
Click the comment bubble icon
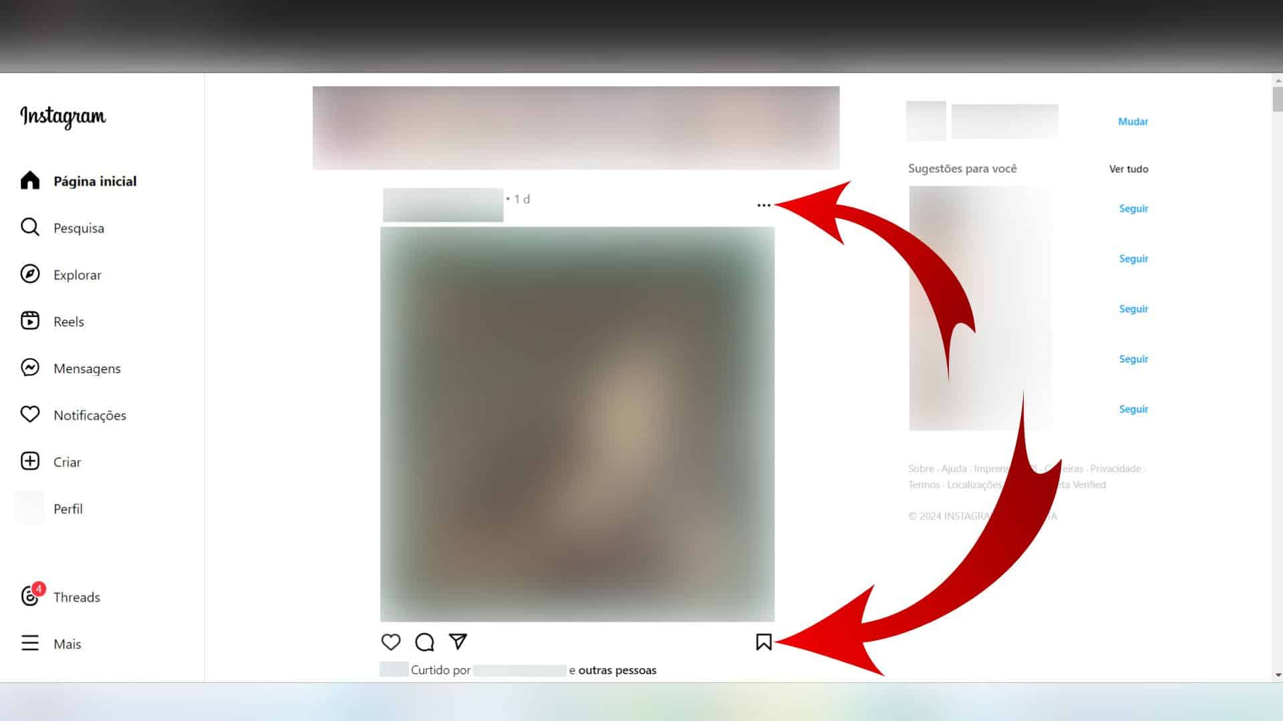pos(424,642)
